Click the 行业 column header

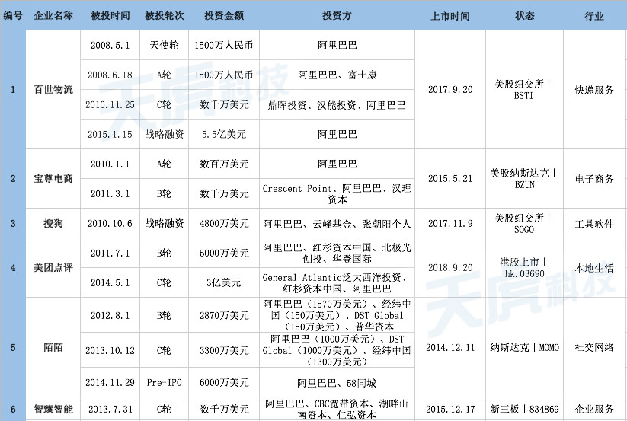[594, 15]
